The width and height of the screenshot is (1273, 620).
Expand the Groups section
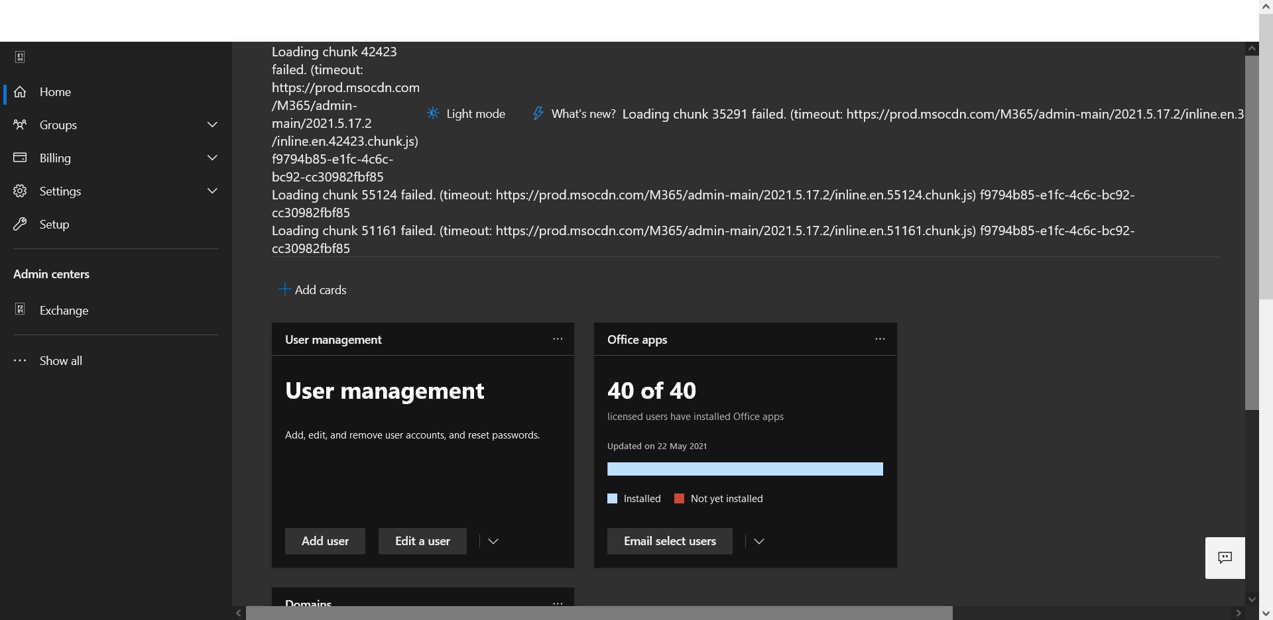coord(212,125)
